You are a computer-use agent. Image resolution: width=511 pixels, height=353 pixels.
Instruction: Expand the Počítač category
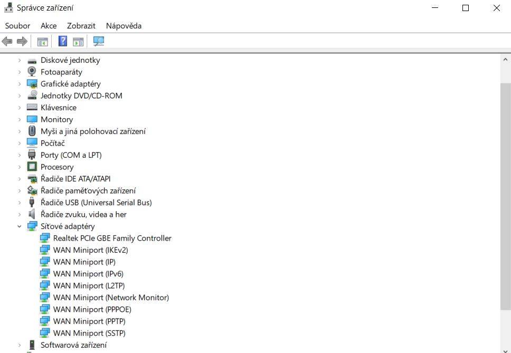19,144
